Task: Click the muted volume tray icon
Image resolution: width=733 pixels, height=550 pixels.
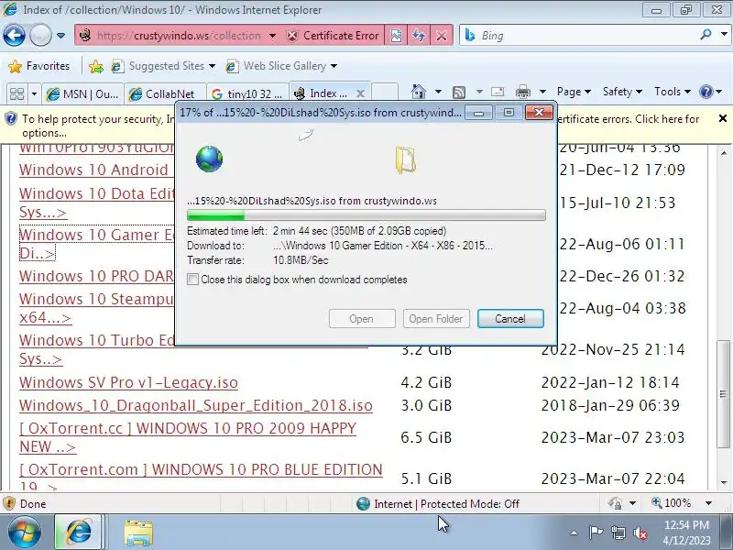Action: coord(640,533)
